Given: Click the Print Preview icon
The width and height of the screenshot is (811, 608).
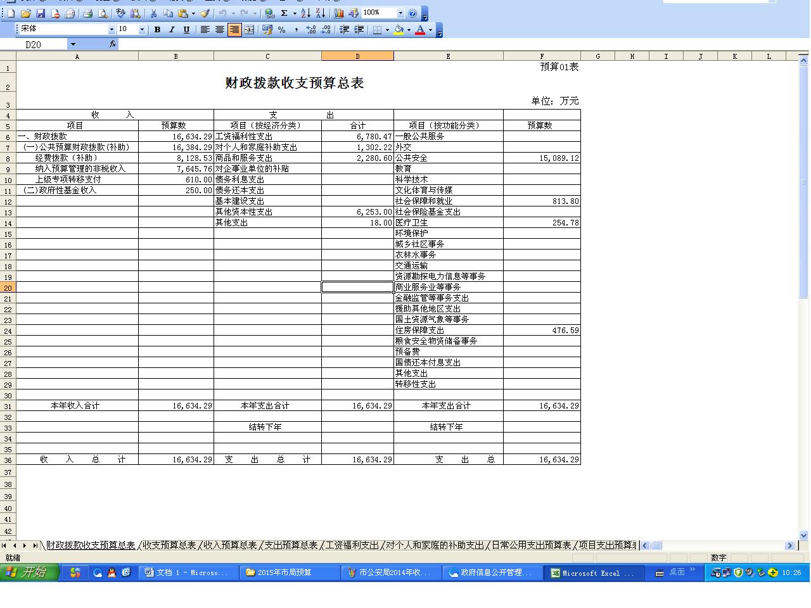Looking at the screenshot, I should click(102, 13).
